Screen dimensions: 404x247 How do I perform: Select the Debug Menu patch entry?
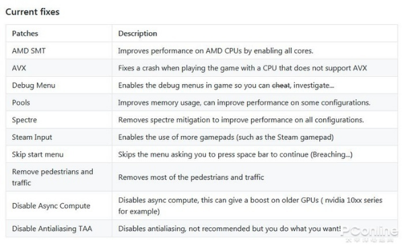click(x=34, y=85)
